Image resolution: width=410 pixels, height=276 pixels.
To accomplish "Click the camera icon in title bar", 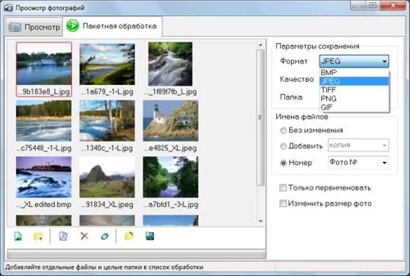I will pyautogui.click(x=8, y=8).
